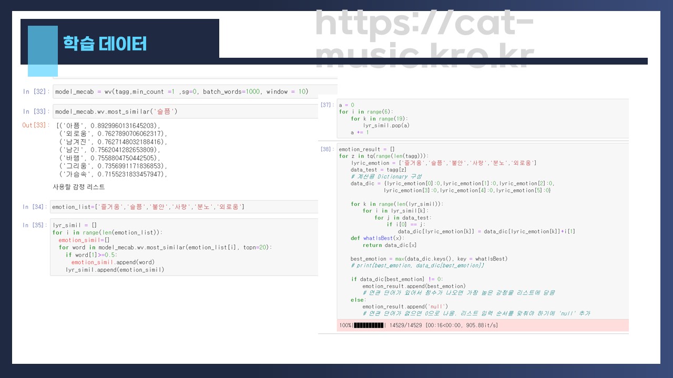Focus the emotion_list code cell
The height and width of the screenshot is (378, 673).
click(x=184, y=207)
